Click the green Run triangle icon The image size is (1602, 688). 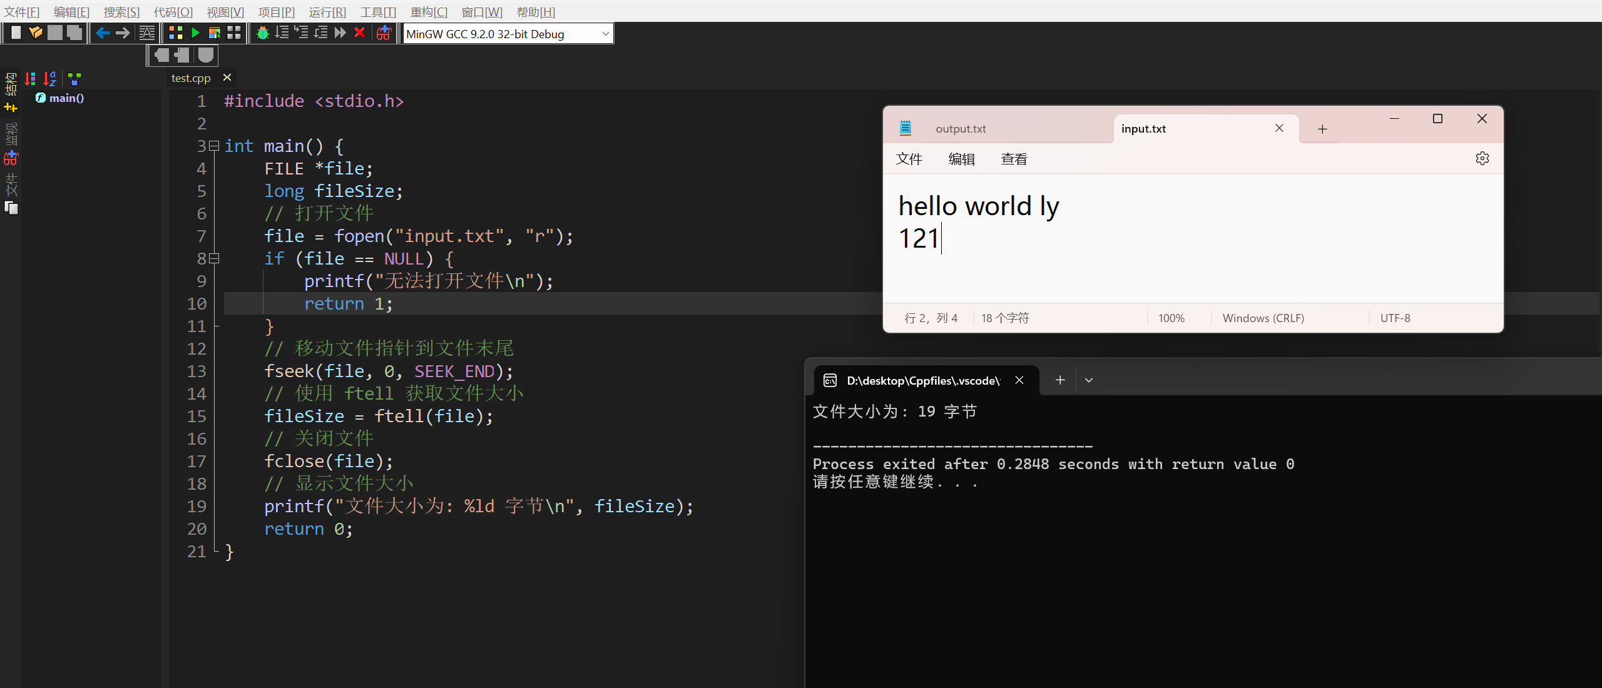195,33
